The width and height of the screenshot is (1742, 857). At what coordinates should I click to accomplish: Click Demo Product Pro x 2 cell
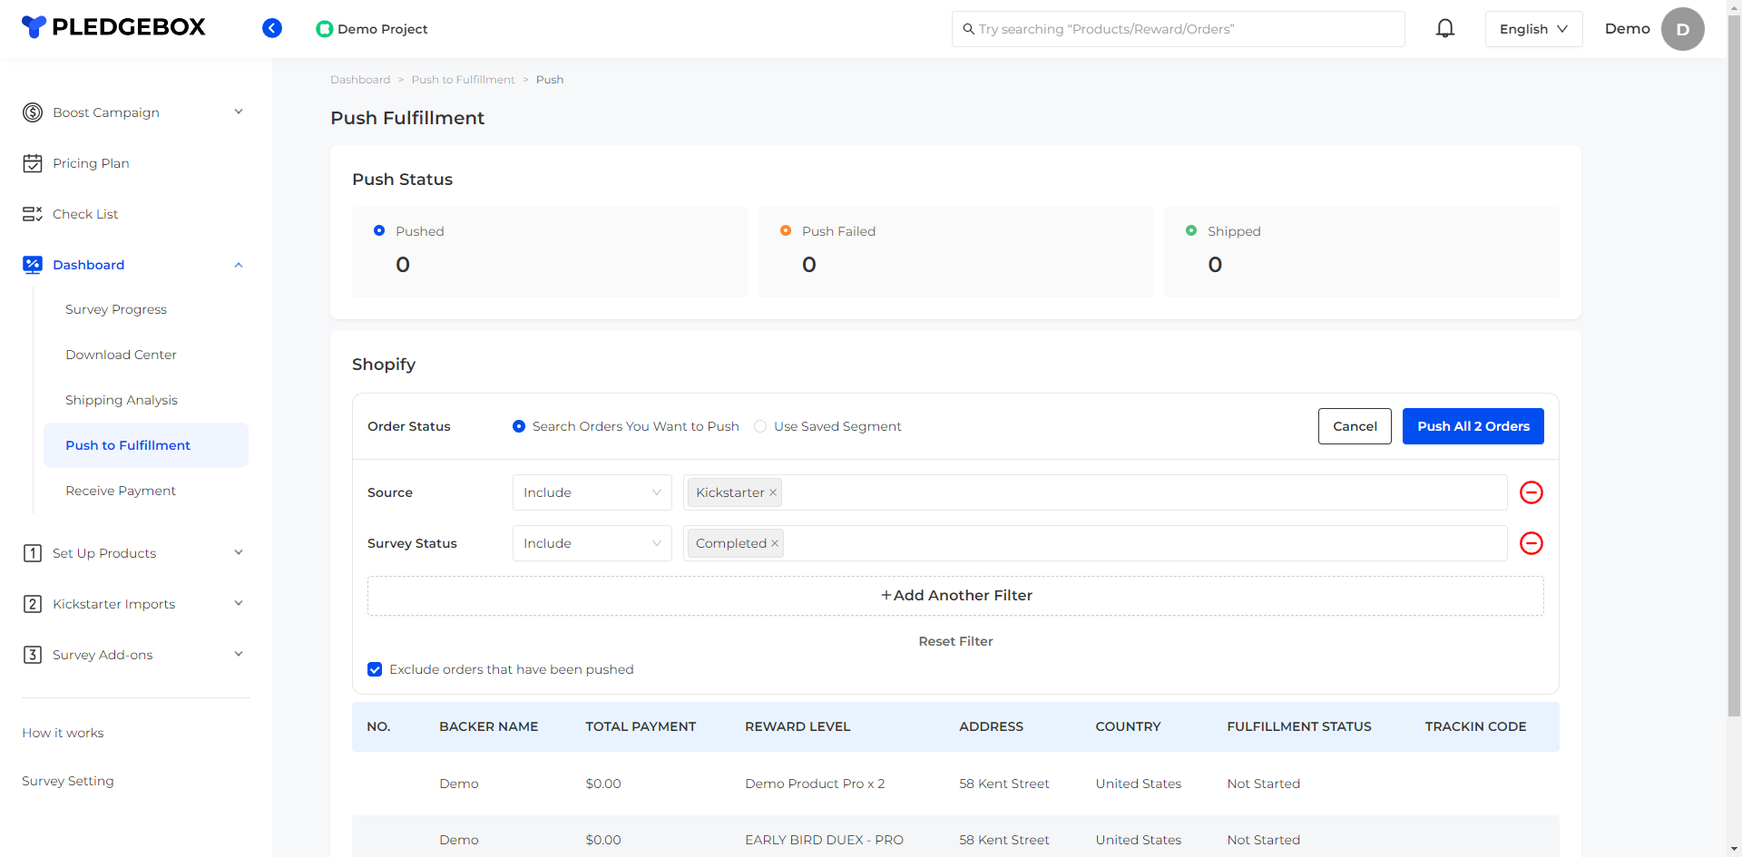tap(815, 784)
